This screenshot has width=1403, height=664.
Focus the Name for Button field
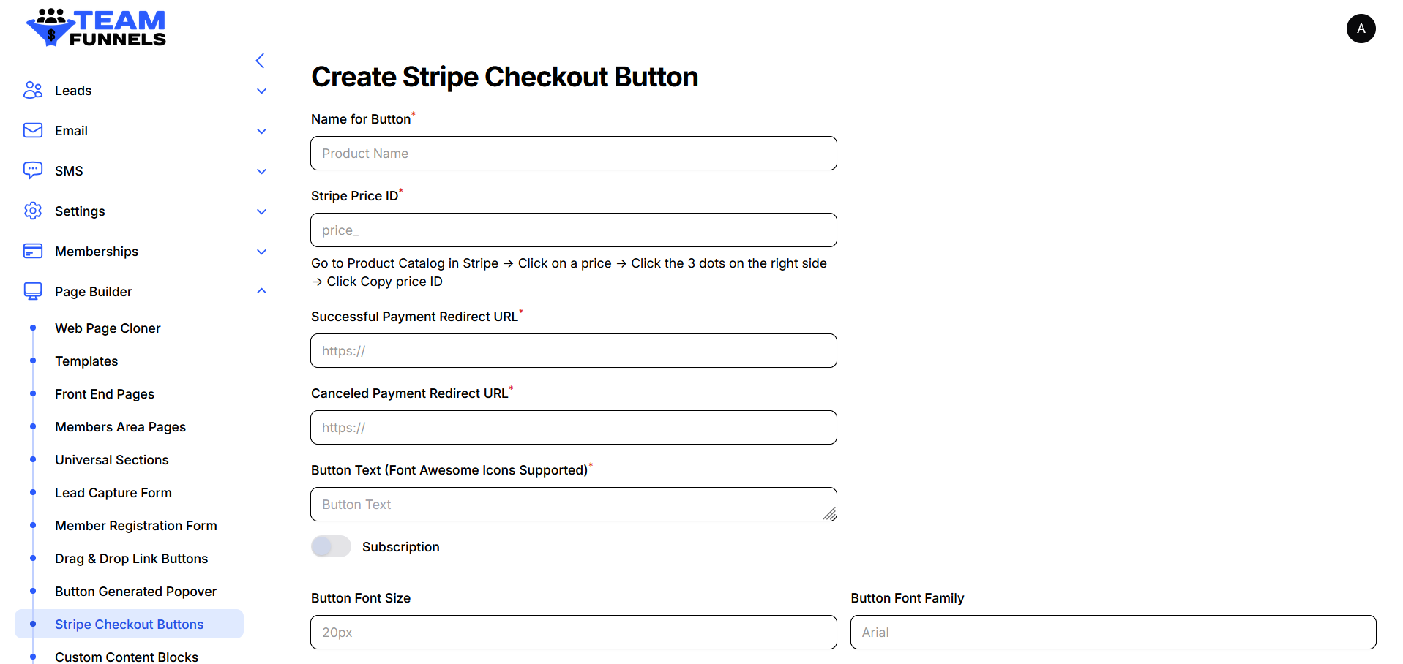pyautogui.click(x=573, y=154)
